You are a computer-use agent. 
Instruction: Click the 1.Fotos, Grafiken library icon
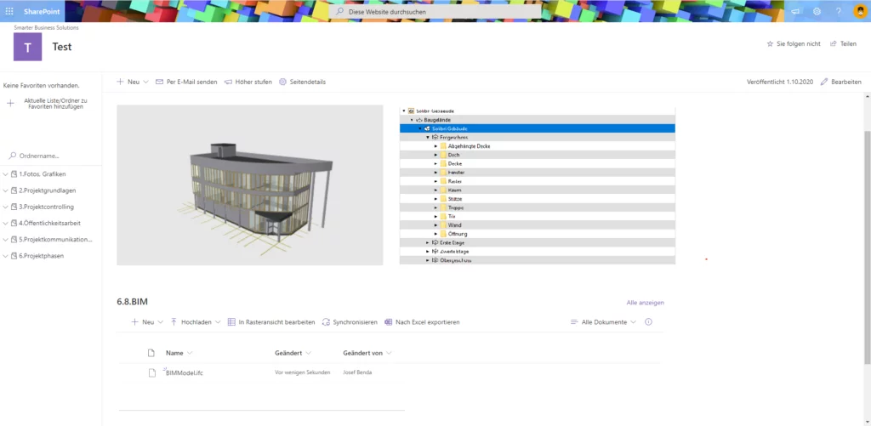(x=14, y=173)
